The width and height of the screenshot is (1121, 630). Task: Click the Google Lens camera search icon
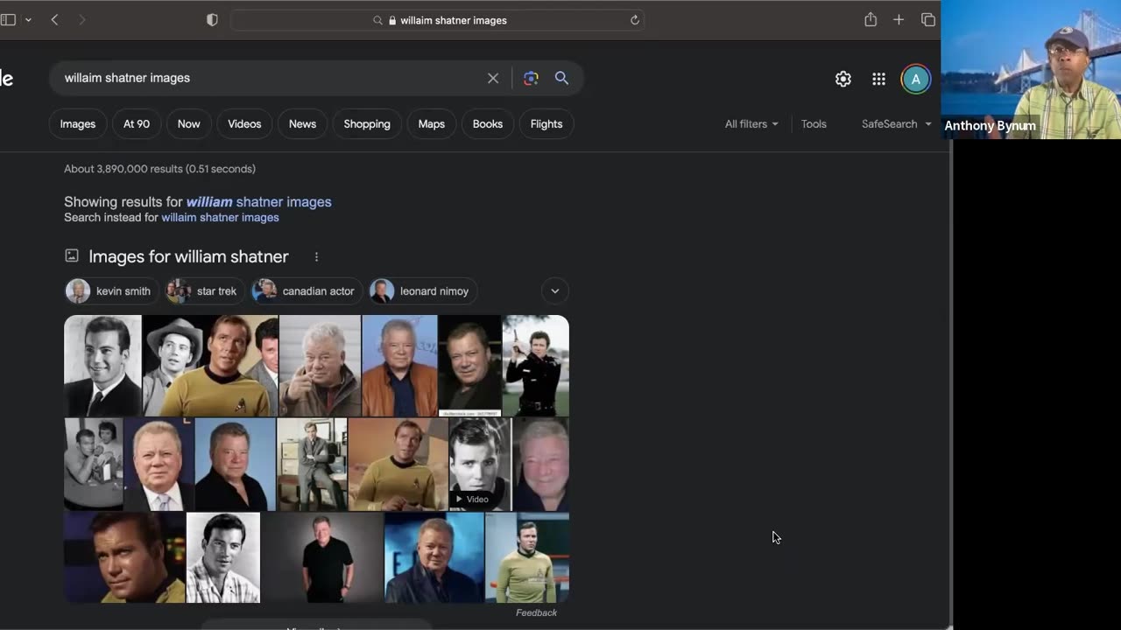pos(531,78)
